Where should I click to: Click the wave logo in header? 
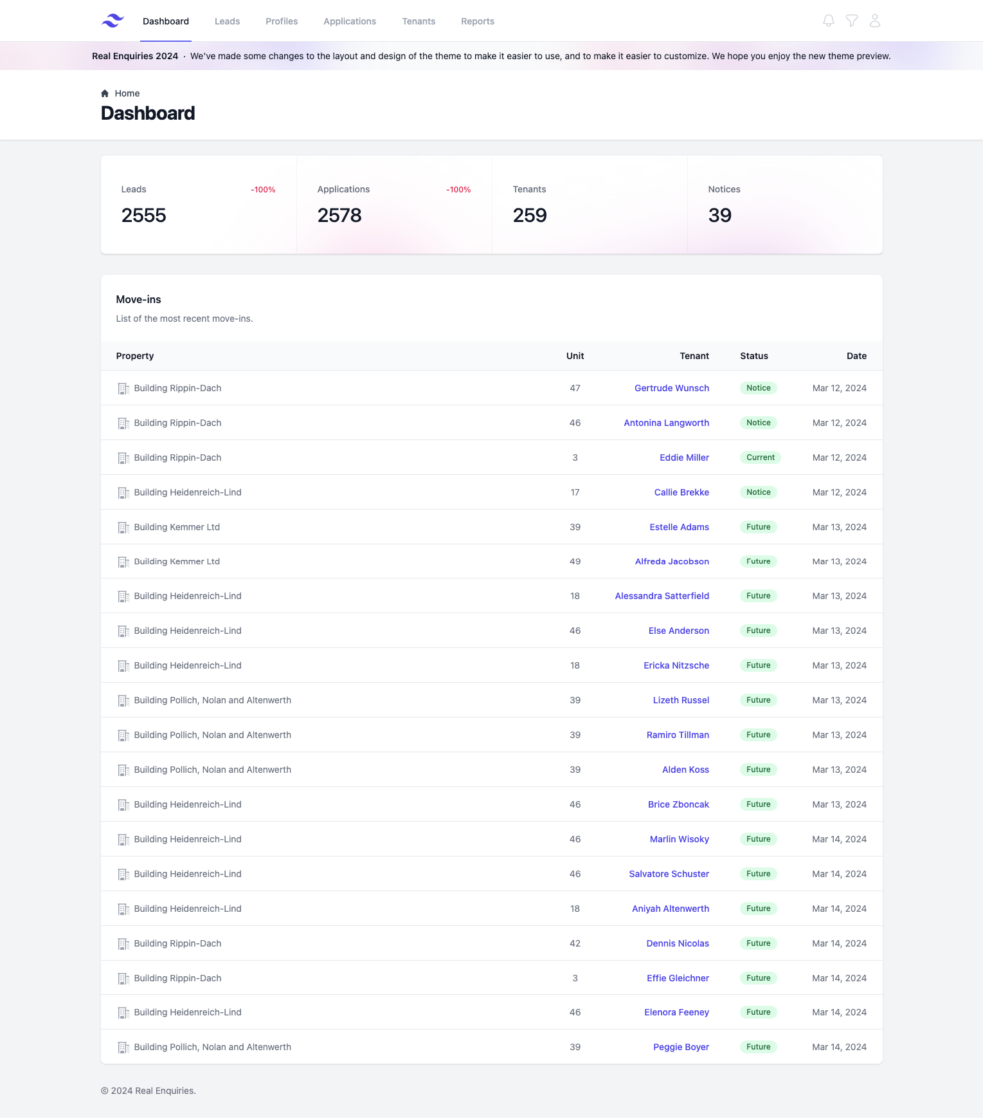tap(113, 21)
